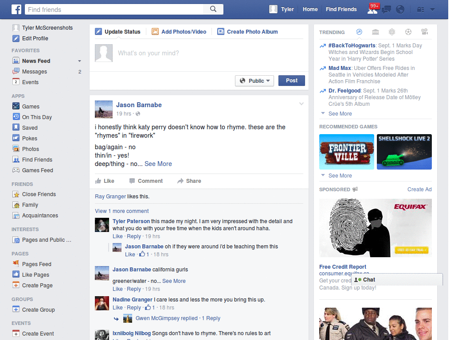
Task: Expand See More in california gurls comment
Action: 174,281
